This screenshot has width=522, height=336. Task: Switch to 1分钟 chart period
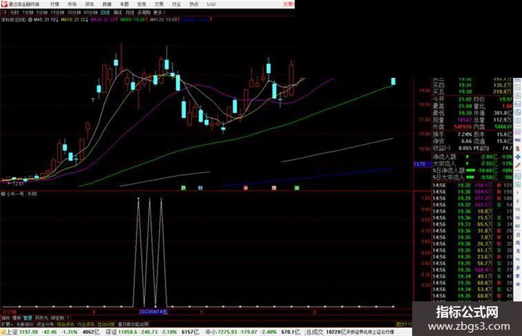[x=28, y=13]
